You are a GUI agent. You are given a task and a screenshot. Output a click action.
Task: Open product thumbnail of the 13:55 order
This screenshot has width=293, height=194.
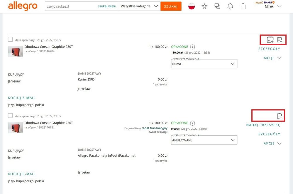15,128
